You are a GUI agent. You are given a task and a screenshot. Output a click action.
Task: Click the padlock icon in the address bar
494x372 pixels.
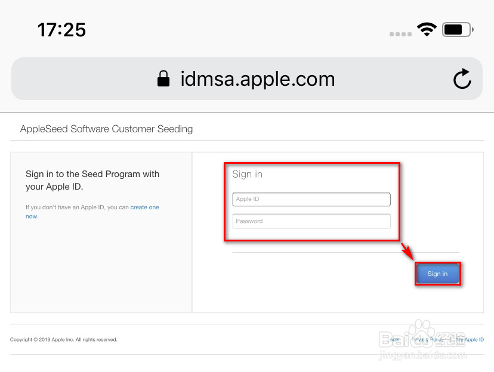[x=163, y=78]
